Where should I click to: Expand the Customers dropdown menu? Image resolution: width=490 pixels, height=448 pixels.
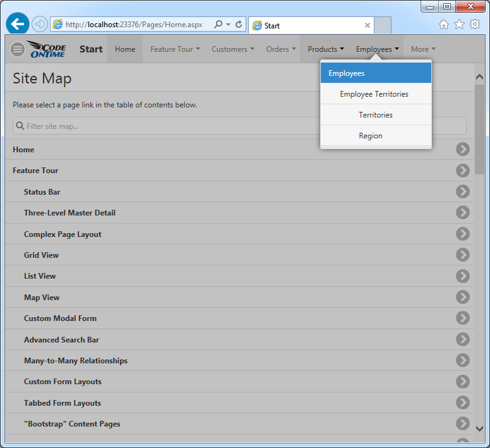(233, 49)
